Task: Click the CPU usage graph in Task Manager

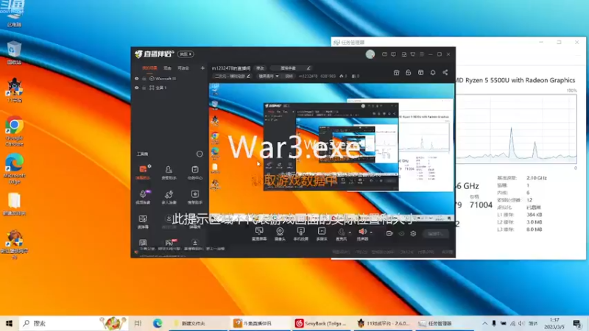Action: 516,129
